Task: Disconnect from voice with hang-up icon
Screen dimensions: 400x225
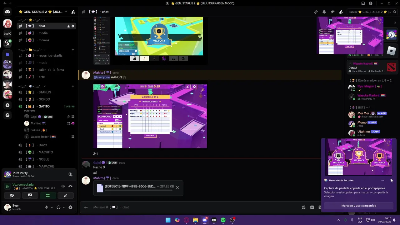Action: [70, 187]
